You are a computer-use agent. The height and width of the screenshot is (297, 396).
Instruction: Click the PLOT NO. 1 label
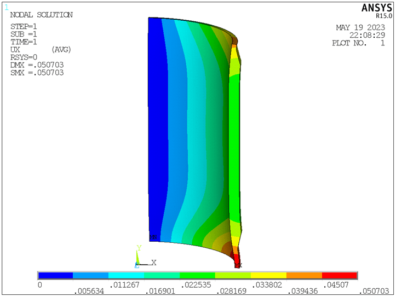coord(358,43)
